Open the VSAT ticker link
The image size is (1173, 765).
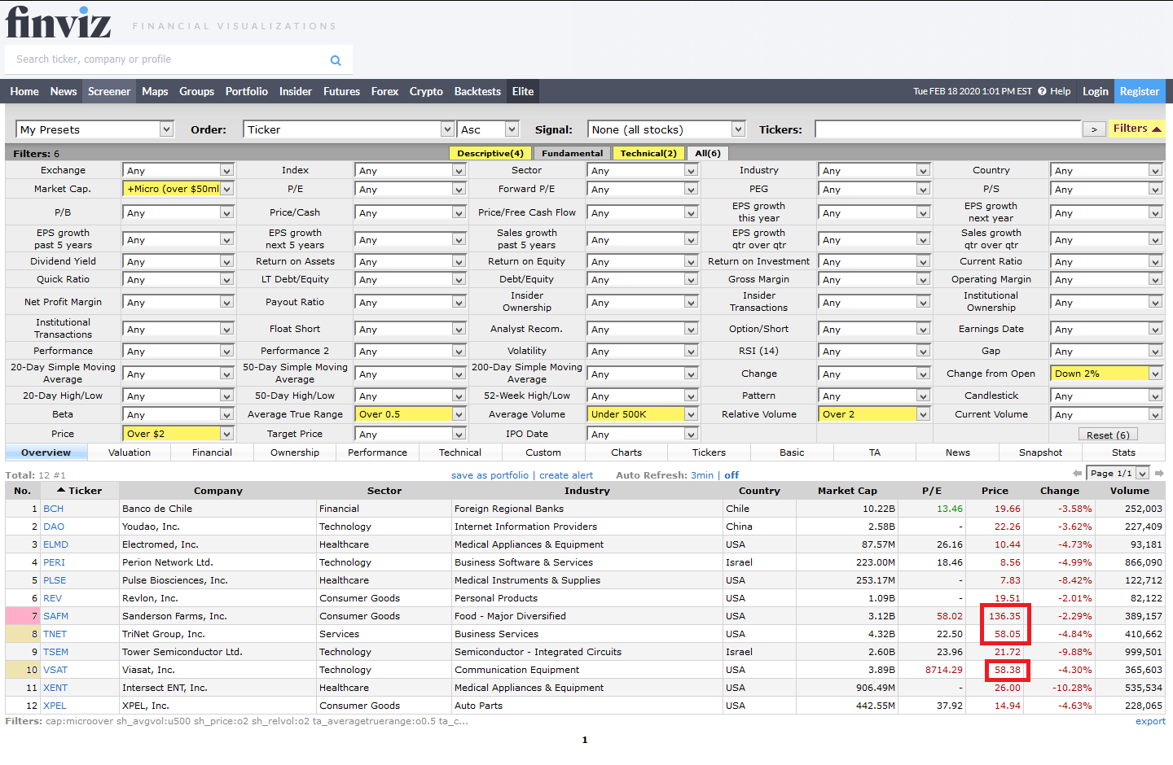coord(55,670)
